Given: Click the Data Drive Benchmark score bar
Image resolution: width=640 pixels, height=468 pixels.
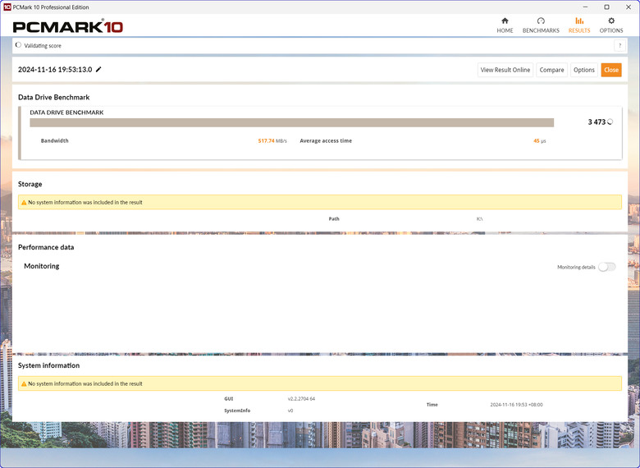Looking at the screenshot, I should click(292, 122).
